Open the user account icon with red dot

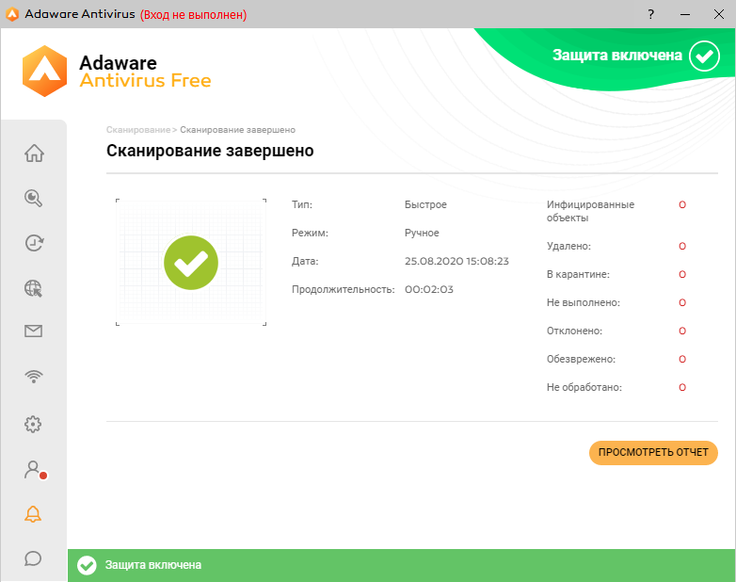pos(35,470)
